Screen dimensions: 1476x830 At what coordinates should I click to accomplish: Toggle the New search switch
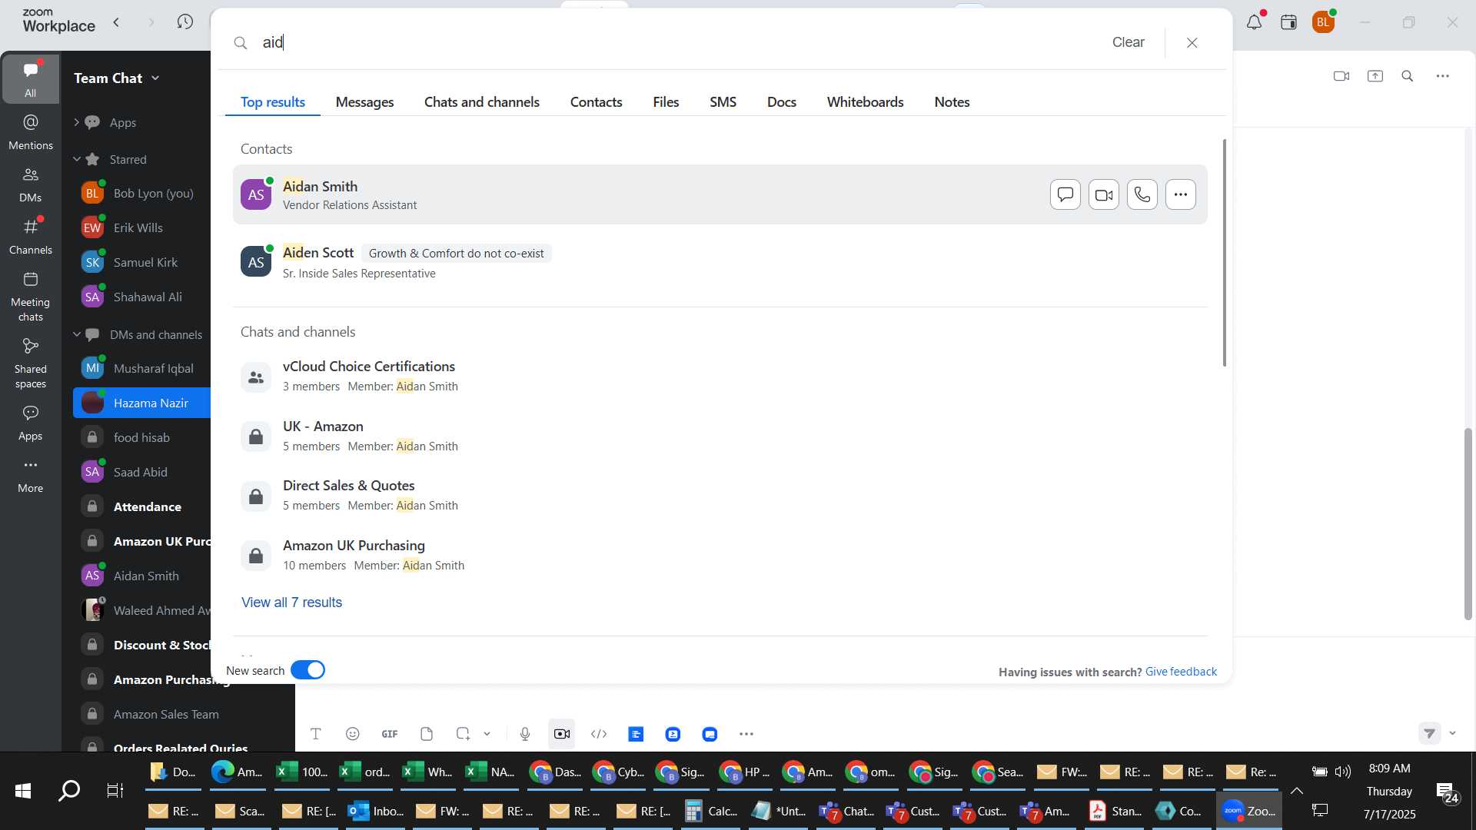click(x=307, y=670)
